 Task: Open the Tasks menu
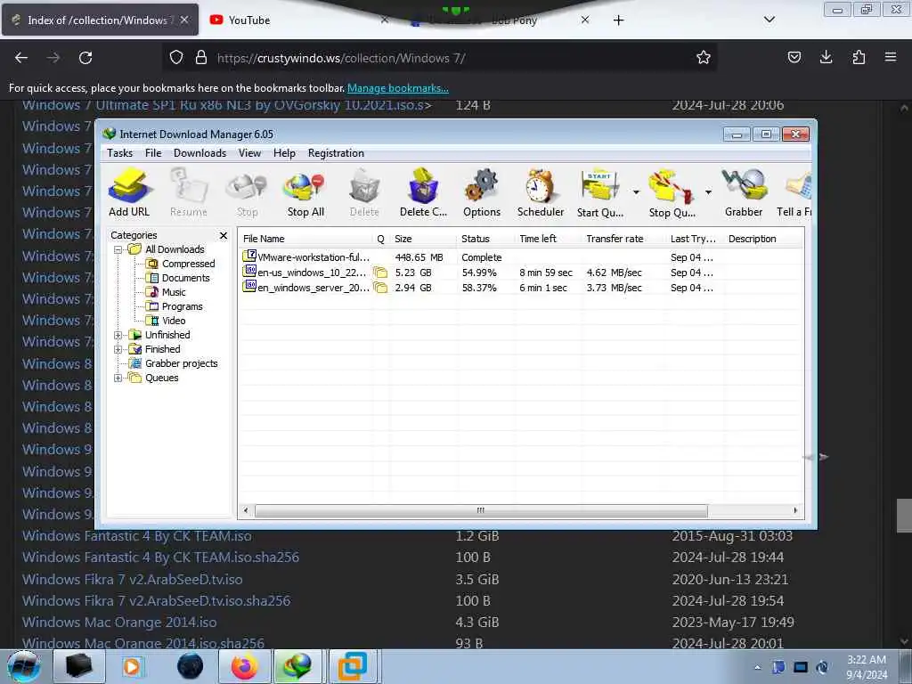pyautogui.click(x=120, y=153)
